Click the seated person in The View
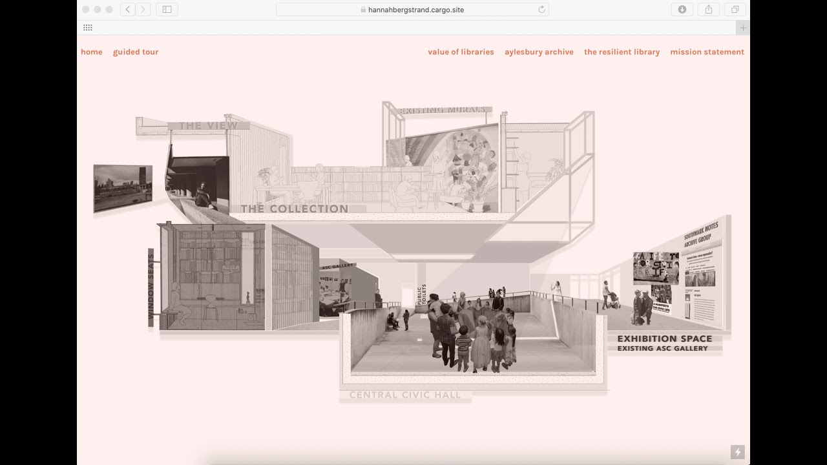 [x=204, y=196]
